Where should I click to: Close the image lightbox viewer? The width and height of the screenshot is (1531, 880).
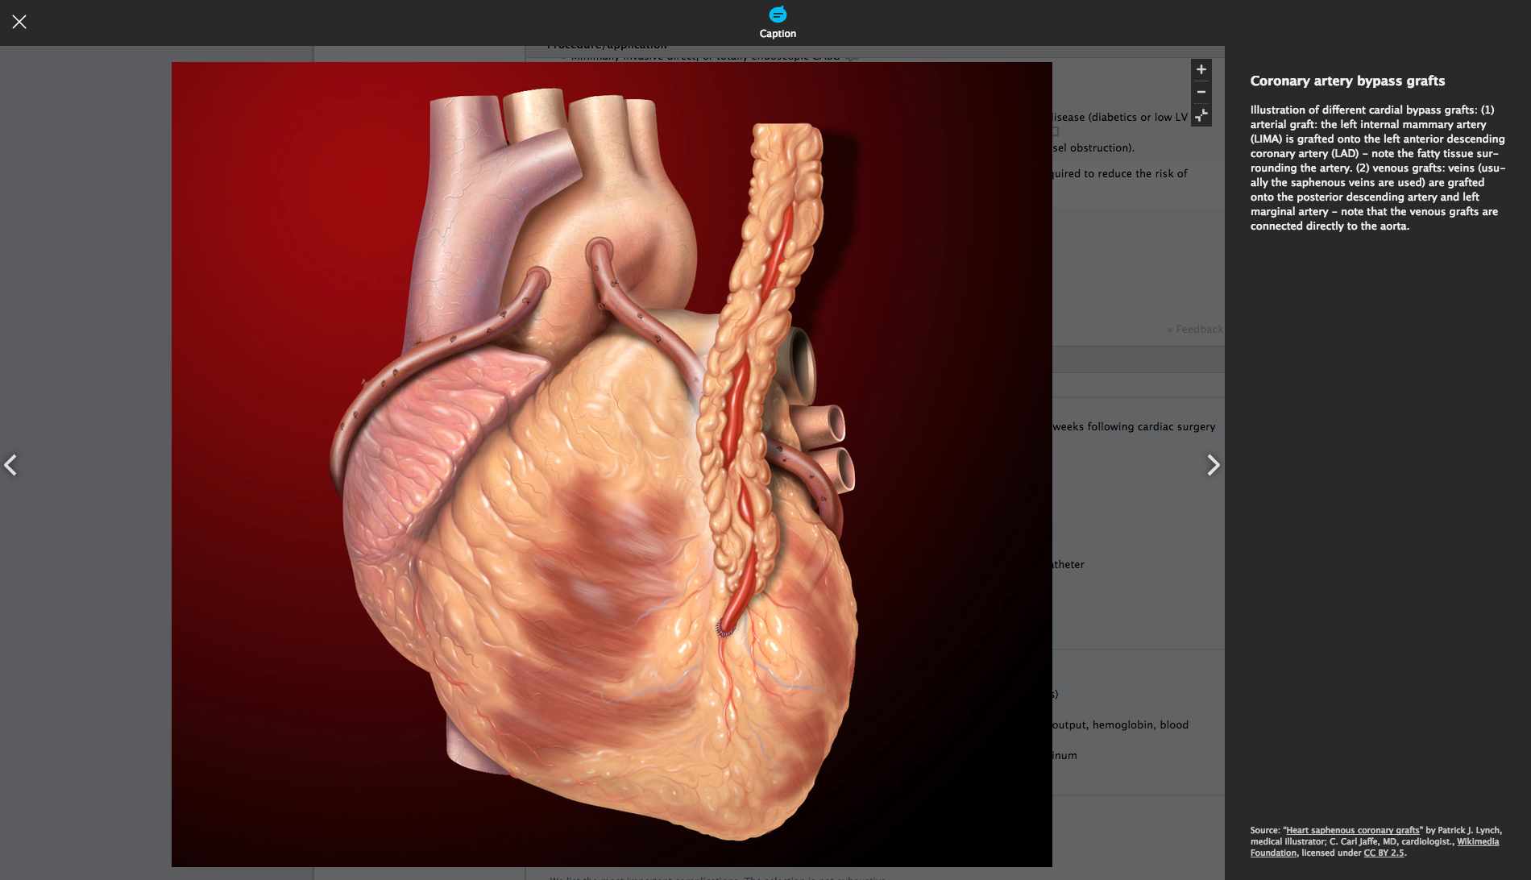point(19,22)
